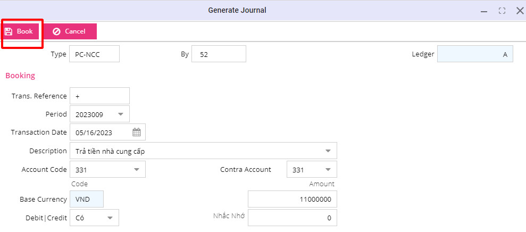Focus the Nhắc Nhớ amount field
This screenshot has width=526, height=232.
pos(292,218)
